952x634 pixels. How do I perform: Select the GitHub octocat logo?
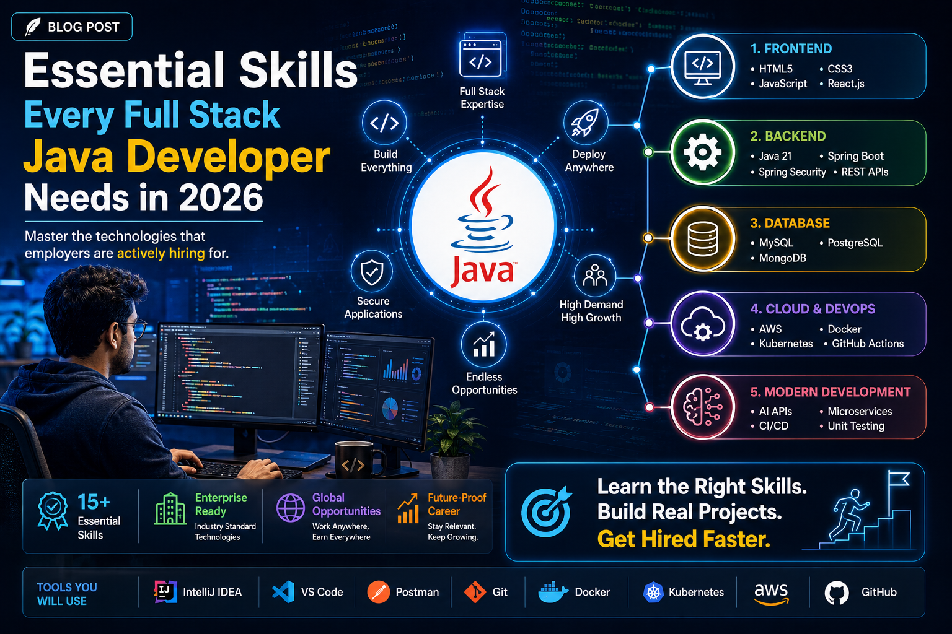(x=837, y=593)
